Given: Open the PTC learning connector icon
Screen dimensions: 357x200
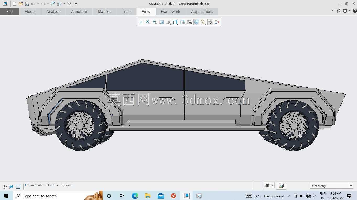Looking at the screenshot, I should (345, 11).
